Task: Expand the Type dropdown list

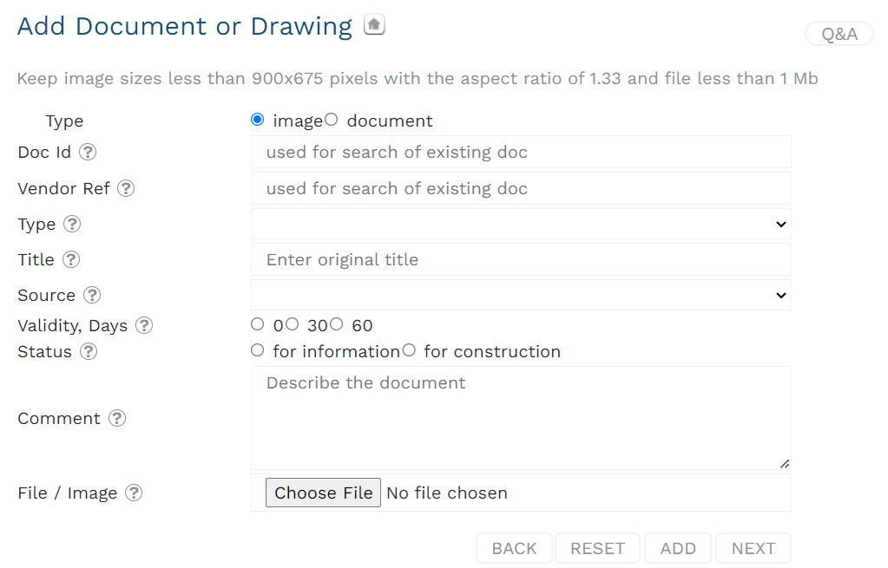Action: (521, 224)
